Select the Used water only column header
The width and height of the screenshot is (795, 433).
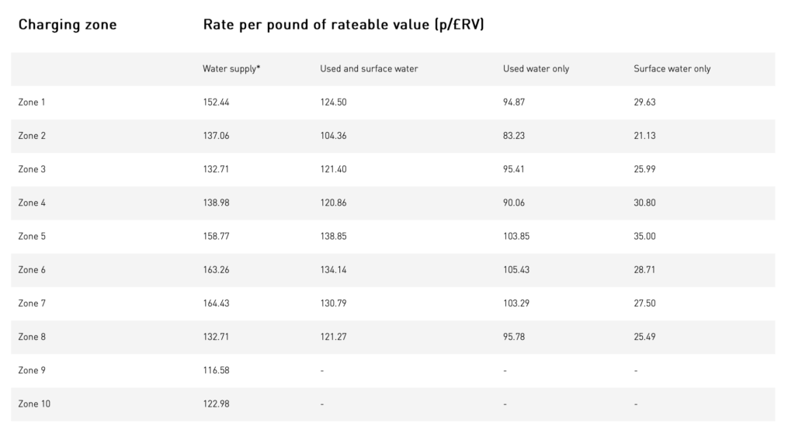[x=536, y=69]
